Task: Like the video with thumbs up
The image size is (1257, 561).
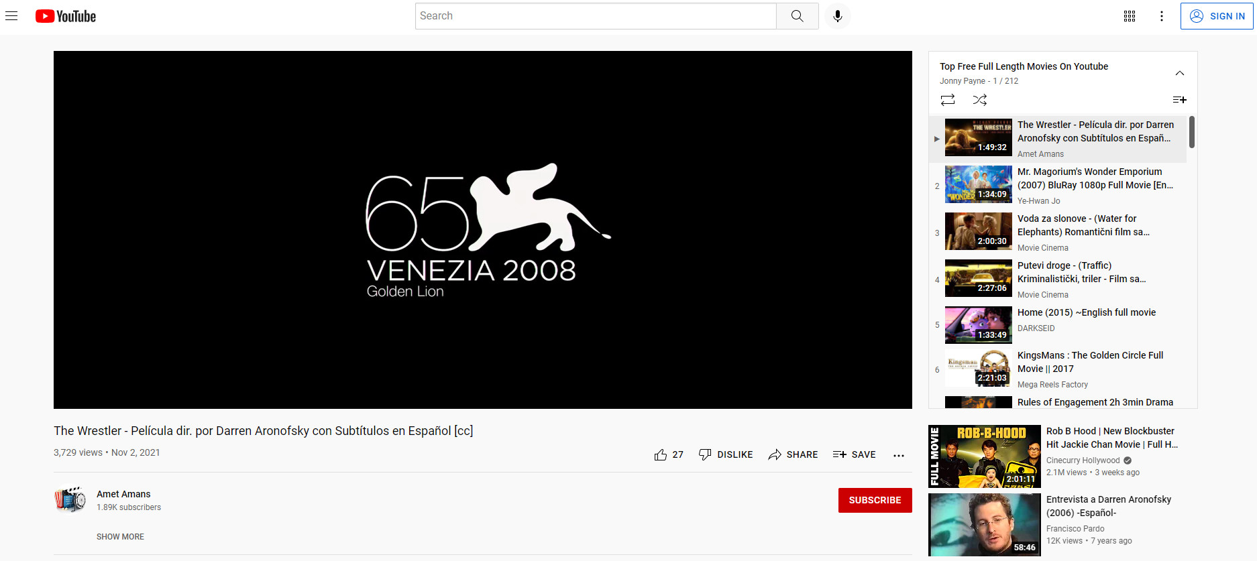Action: (x=661, y=454)
